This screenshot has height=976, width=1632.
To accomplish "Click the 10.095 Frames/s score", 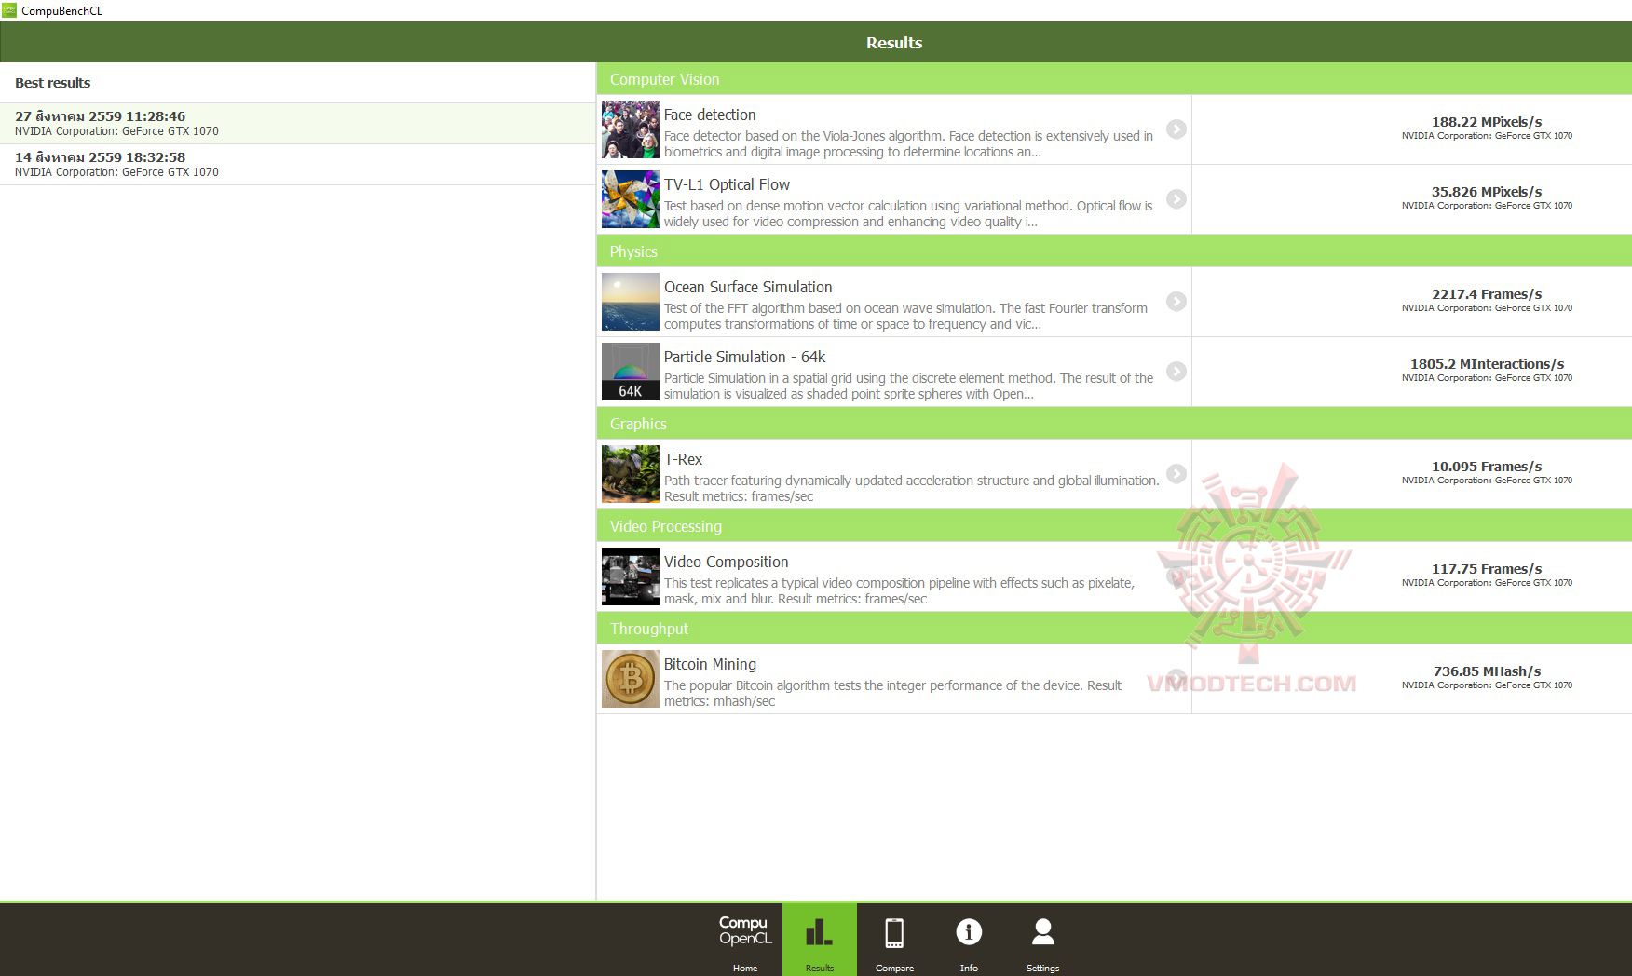I will tap(1487, 467).
